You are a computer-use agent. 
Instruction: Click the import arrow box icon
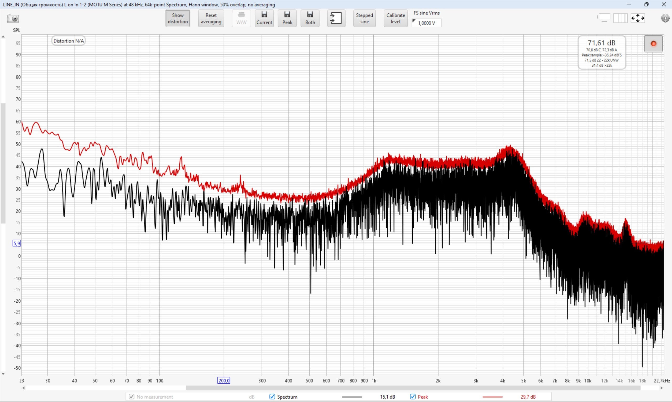pyautogui.click(x=336, y=18)
